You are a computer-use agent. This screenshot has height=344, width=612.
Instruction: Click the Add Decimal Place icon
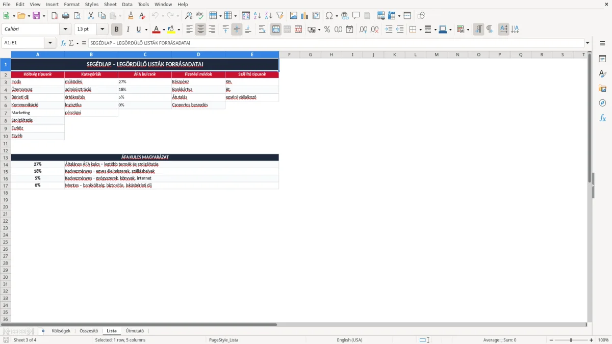point(363,30)
